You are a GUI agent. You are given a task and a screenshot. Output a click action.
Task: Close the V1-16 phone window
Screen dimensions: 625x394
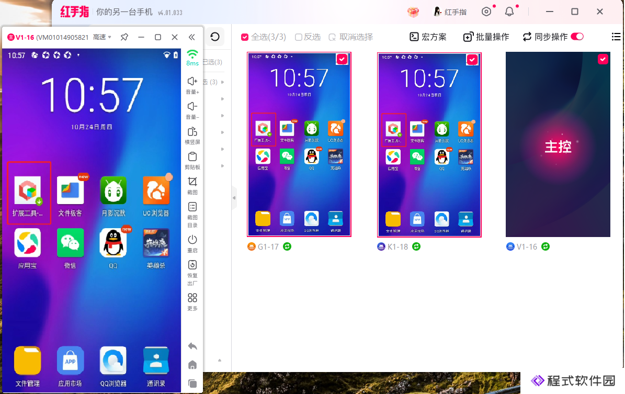point(175,37)
